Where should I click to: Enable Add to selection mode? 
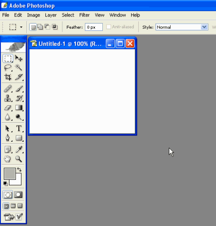[x=40, y=27]
